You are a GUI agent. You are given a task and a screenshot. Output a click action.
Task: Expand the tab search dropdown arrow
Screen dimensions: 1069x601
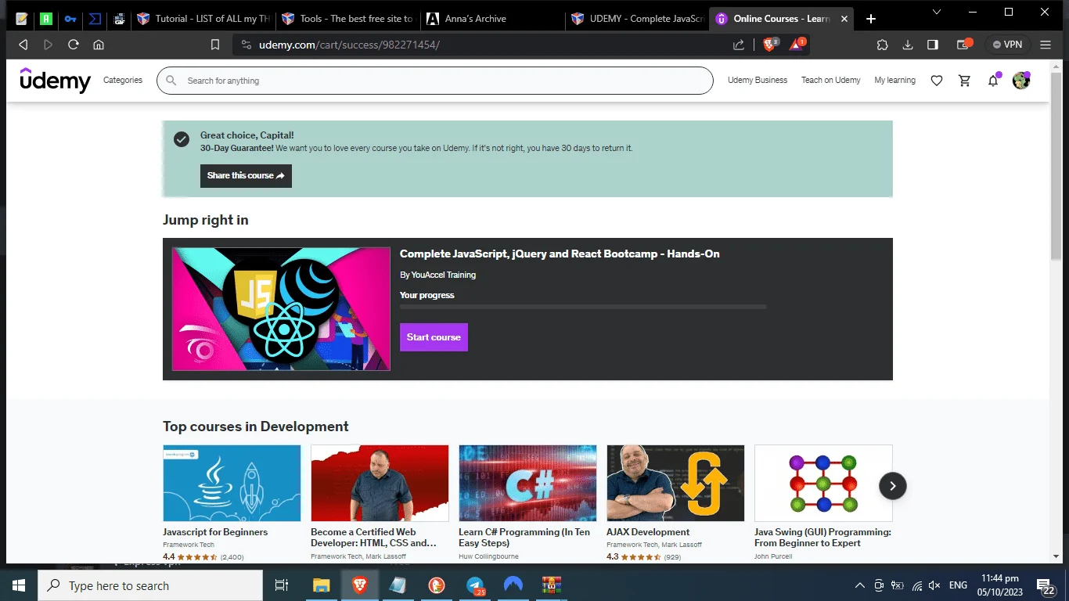pos(938,12)
